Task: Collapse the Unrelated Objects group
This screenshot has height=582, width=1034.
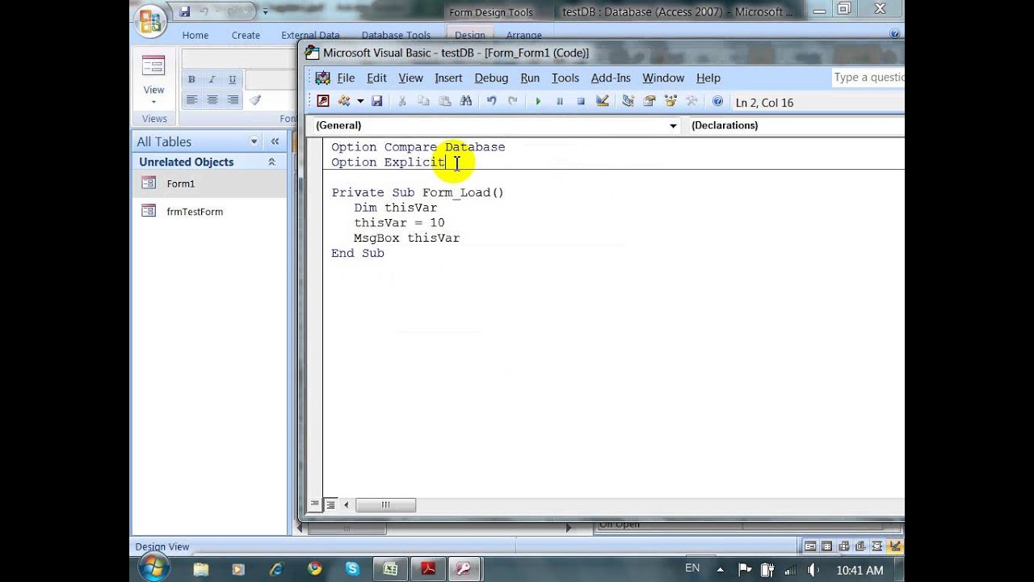Action: (271, 162)
